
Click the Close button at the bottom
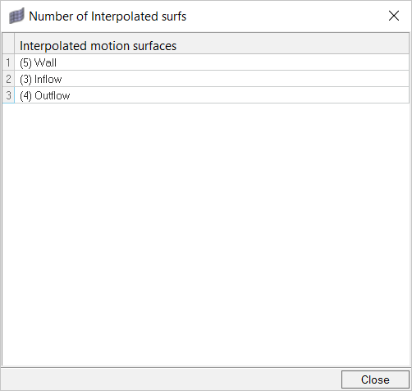tap(375, 379)
